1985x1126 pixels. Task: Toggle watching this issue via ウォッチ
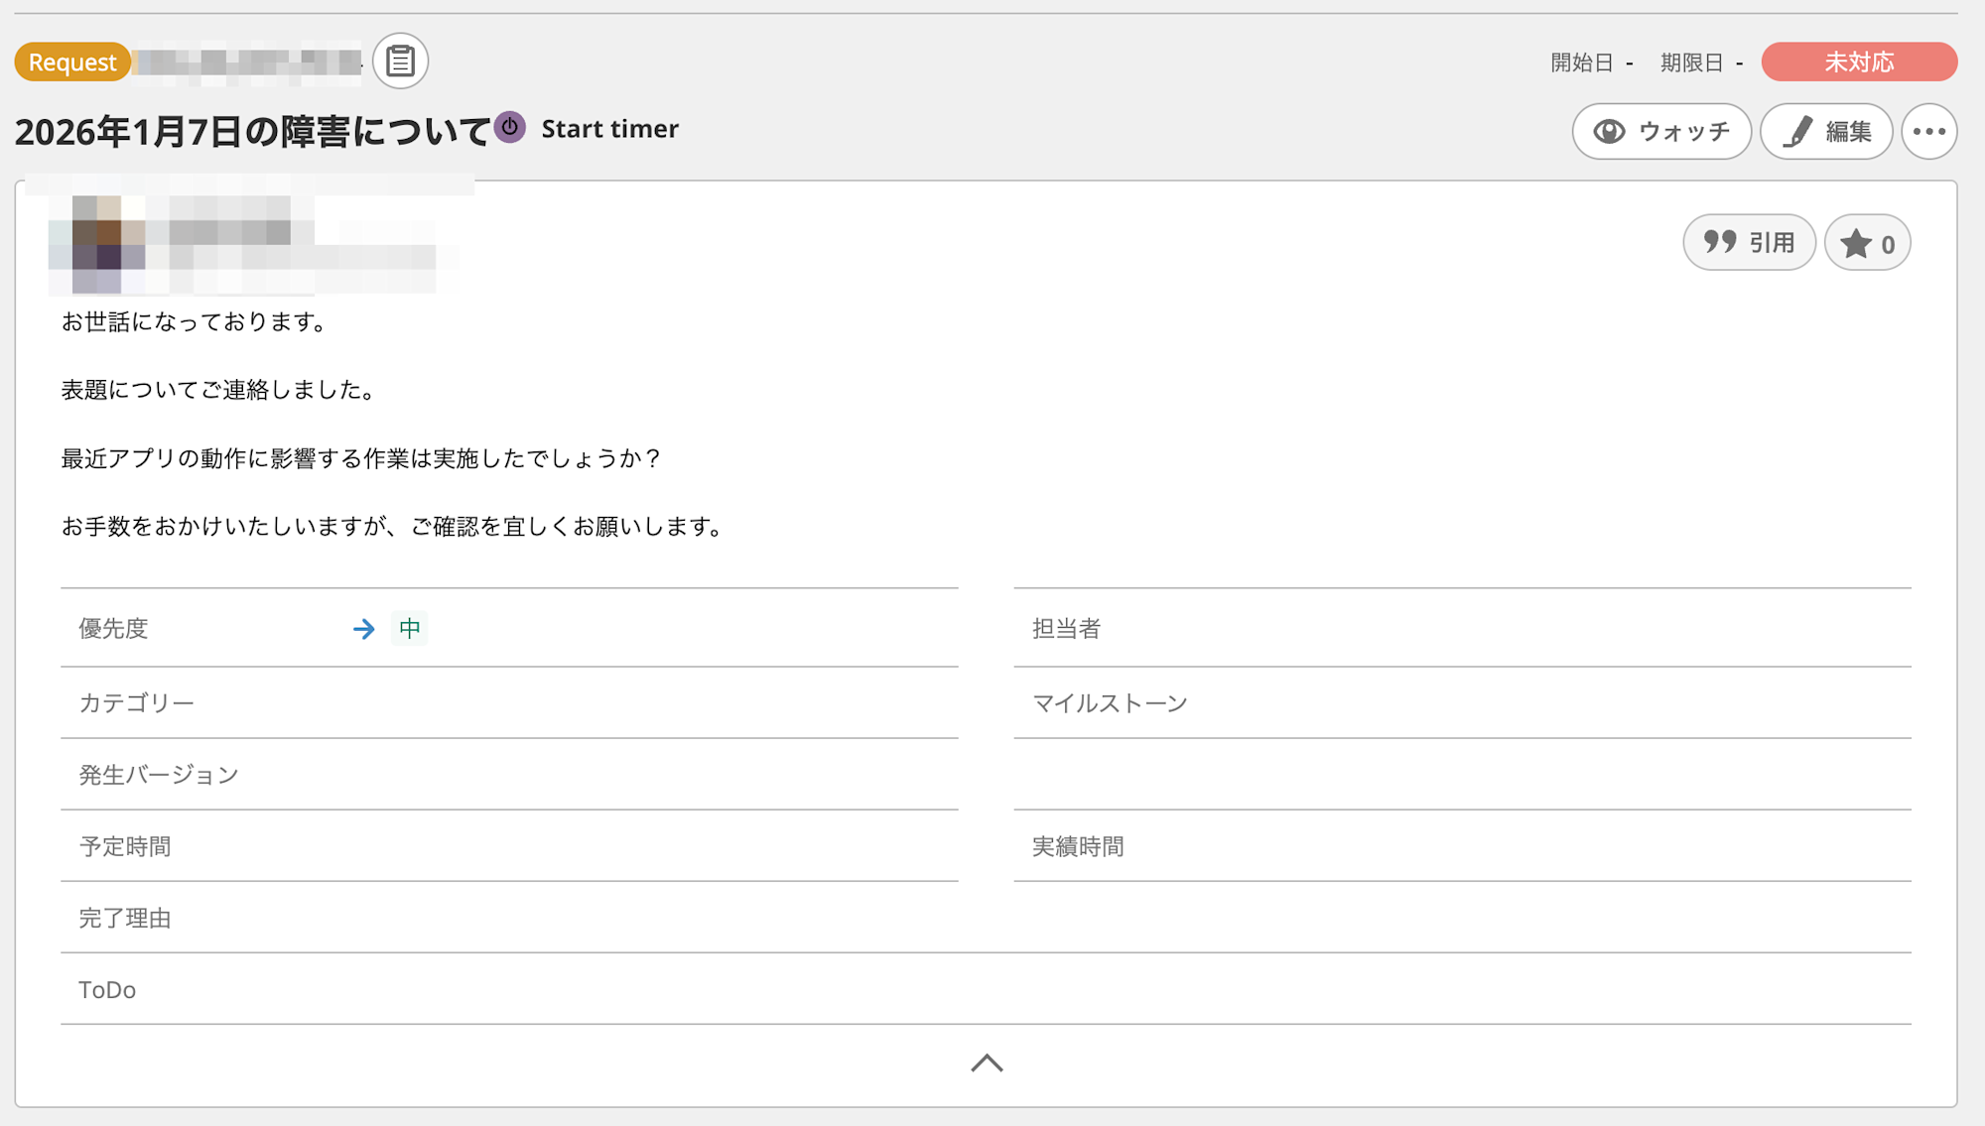point(1660,130)
